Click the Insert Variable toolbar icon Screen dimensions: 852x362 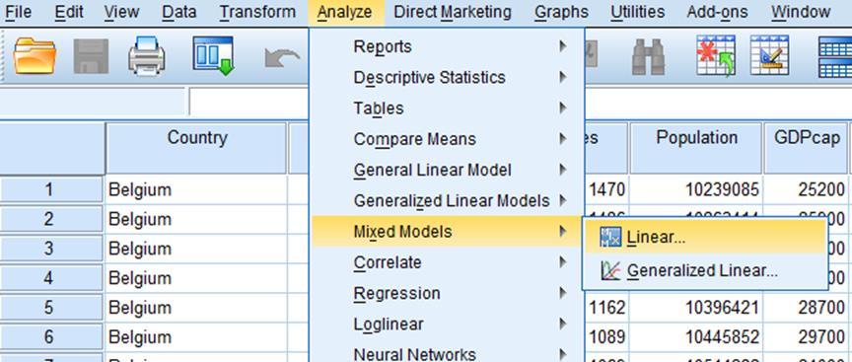click(x=769, y=55)
